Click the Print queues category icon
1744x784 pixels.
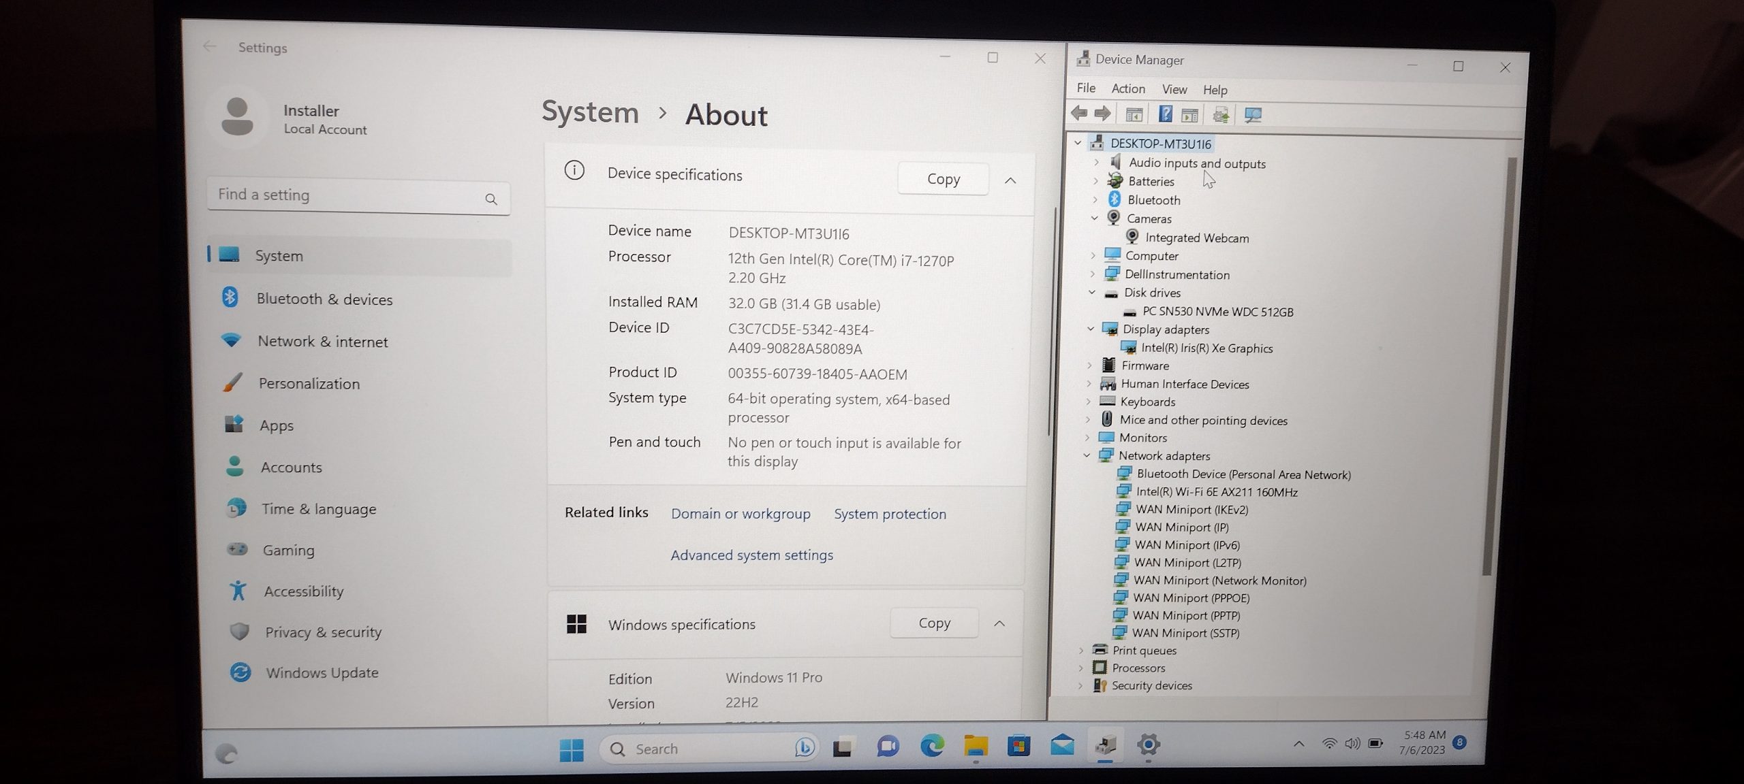[1100, 650]
